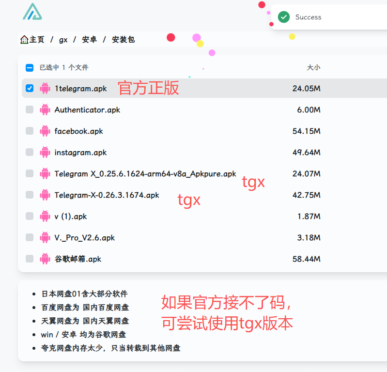Image resolution: width=387 pixels, height=372 pixels.
Task: Click the Android icon beside facebook.apk
Action: coord(45,131)
